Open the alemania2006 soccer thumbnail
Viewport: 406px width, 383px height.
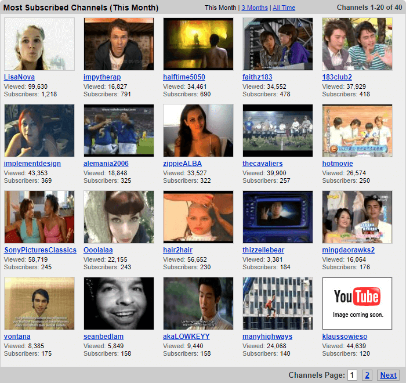pyautogui.click(x=119, y=131)
